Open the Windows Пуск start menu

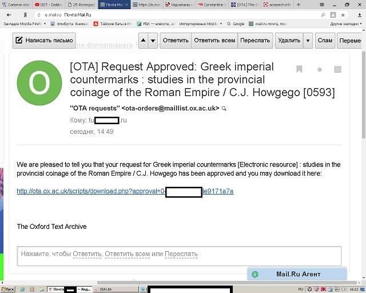point(8,289)
